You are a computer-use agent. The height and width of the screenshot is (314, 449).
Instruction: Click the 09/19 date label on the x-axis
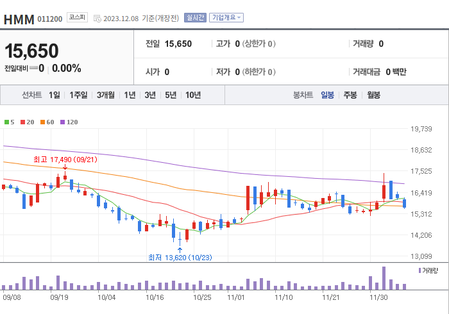(59, 297)
